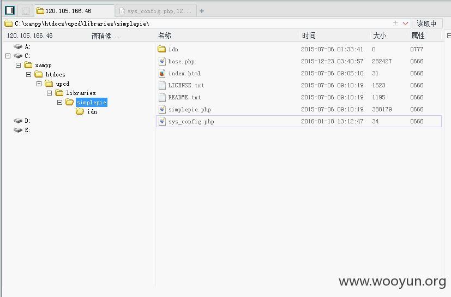Select C: drive icon in the tree
This screenshot has width=451, height=297.
(18, 56)
